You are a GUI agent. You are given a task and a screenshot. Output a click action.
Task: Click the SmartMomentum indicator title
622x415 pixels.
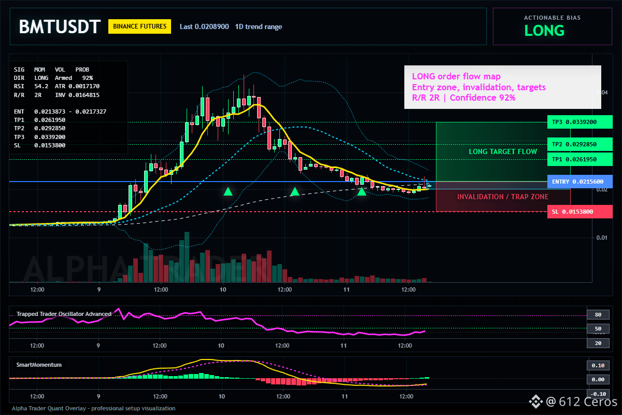pyautogui.click(x=39, y=365)
